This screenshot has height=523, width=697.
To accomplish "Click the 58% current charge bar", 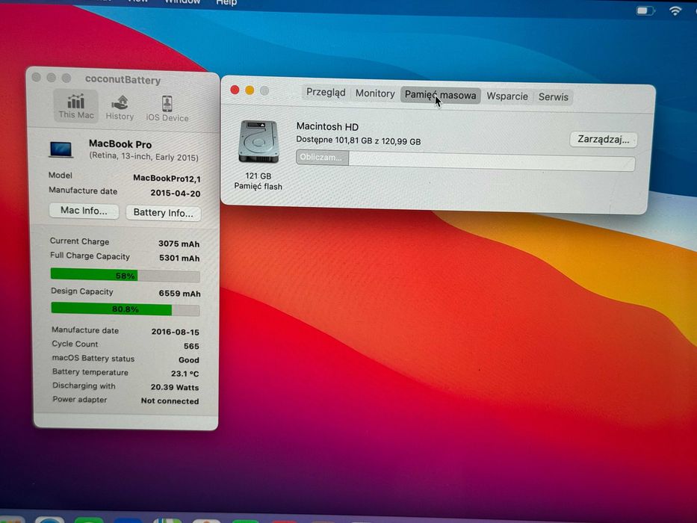I will click(125, 275).
